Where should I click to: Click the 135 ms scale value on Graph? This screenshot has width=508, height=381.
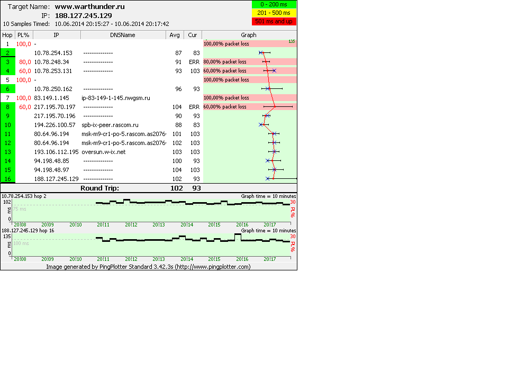click(292, 41)
